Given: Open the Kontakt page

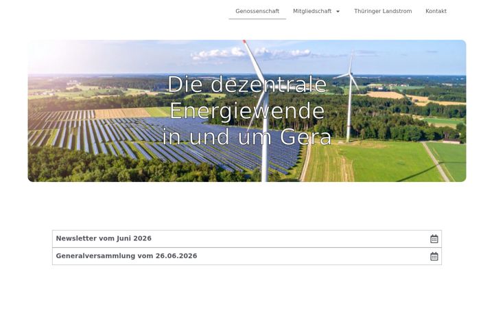Looking at the screenshot, I should point(436,11).
